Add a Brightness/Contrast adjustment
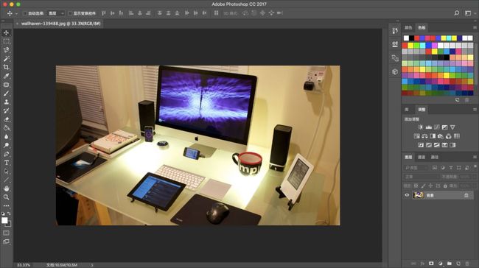Image resolution: width=479 pixels, height=268 pixels. click(x=421, y=127)
